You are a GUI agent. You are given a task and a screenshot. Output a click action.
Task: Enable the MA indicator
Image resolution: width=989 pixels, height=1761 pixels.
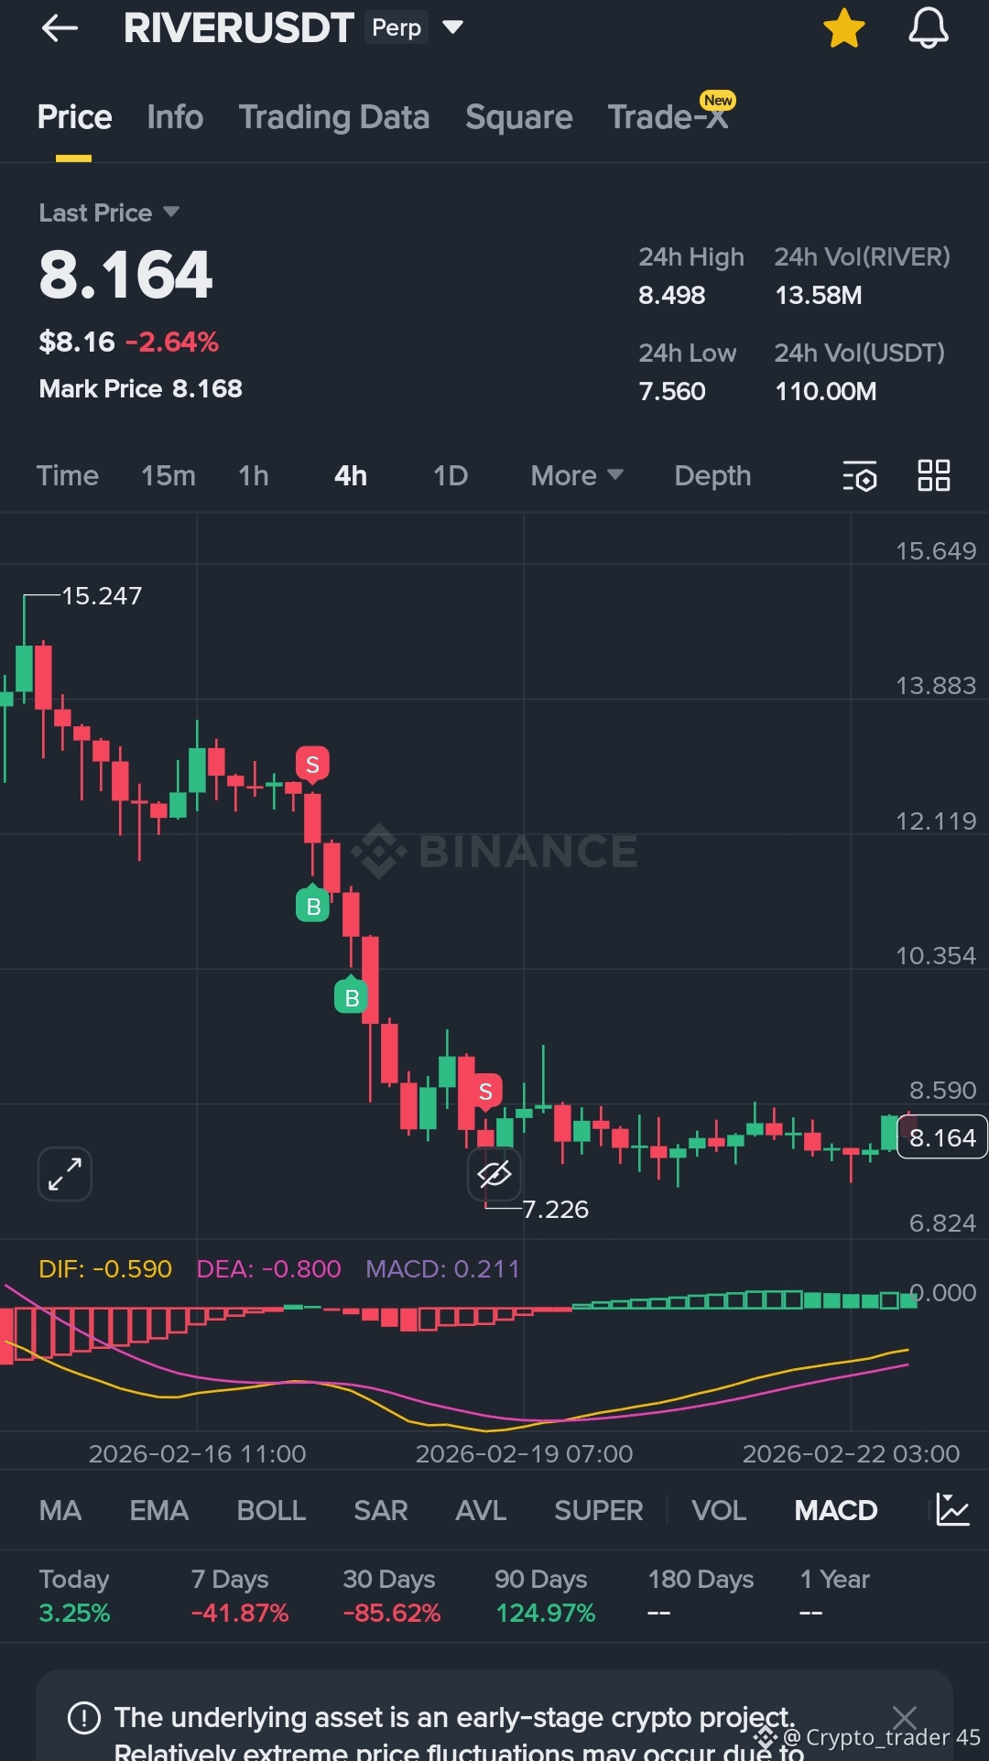tap(60, 1510)
